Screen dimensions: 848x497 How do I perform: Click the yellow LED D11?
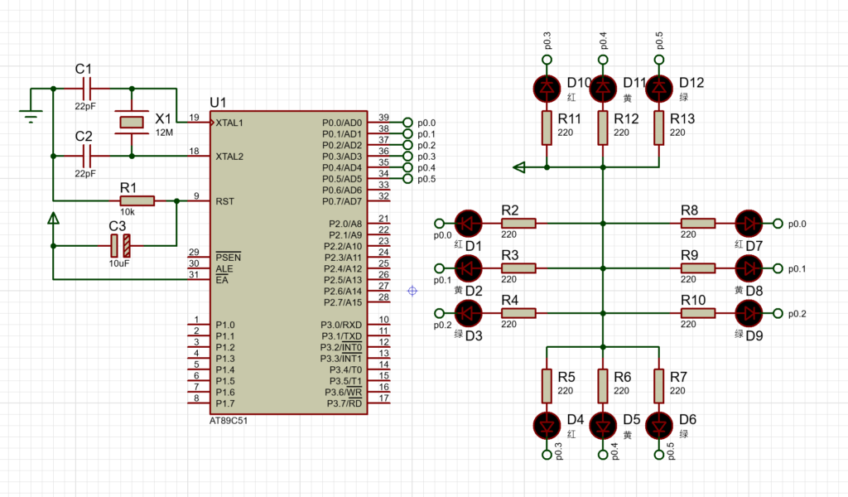(604, 86)
